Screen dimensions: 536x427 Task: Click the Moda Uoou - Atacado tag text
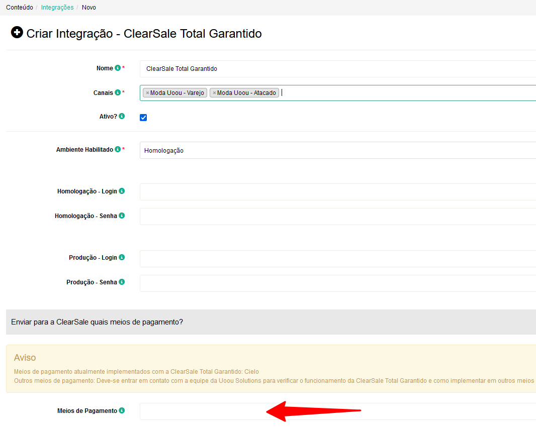[x=246, y=93]
